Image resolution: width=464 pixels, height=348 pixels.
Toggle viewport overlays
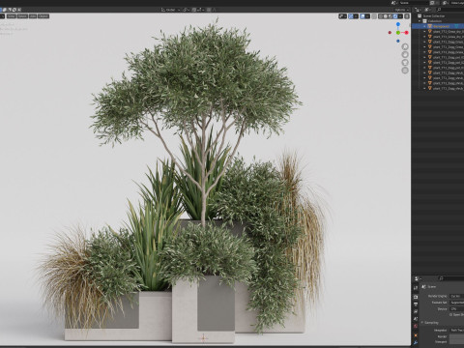pos(362,16)
